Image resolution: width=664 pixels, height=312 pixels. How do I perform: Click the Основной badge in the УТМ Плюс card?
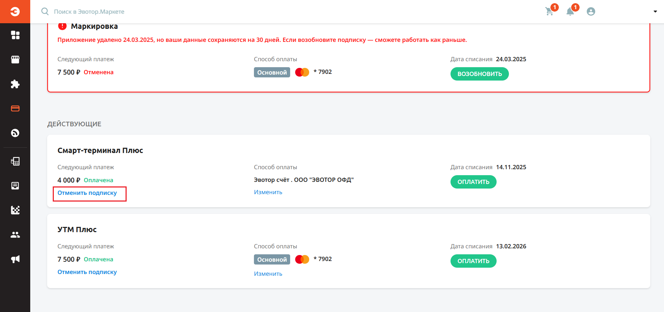(x=272, y=259)
